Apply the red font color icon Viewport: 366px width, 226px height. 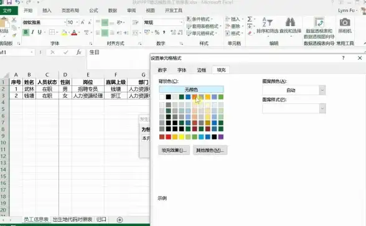(x=74, y=32)
